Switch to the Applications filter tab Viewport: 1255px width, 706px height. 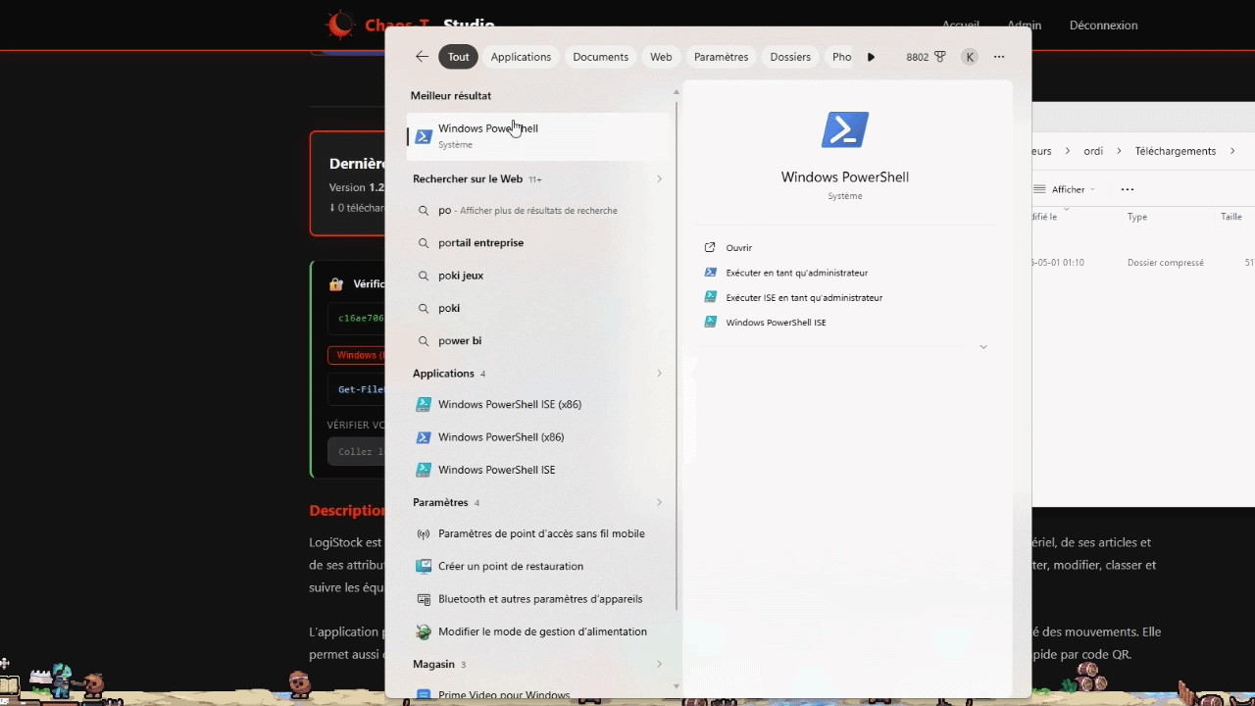pyautogui.click(x=521, y=57)
